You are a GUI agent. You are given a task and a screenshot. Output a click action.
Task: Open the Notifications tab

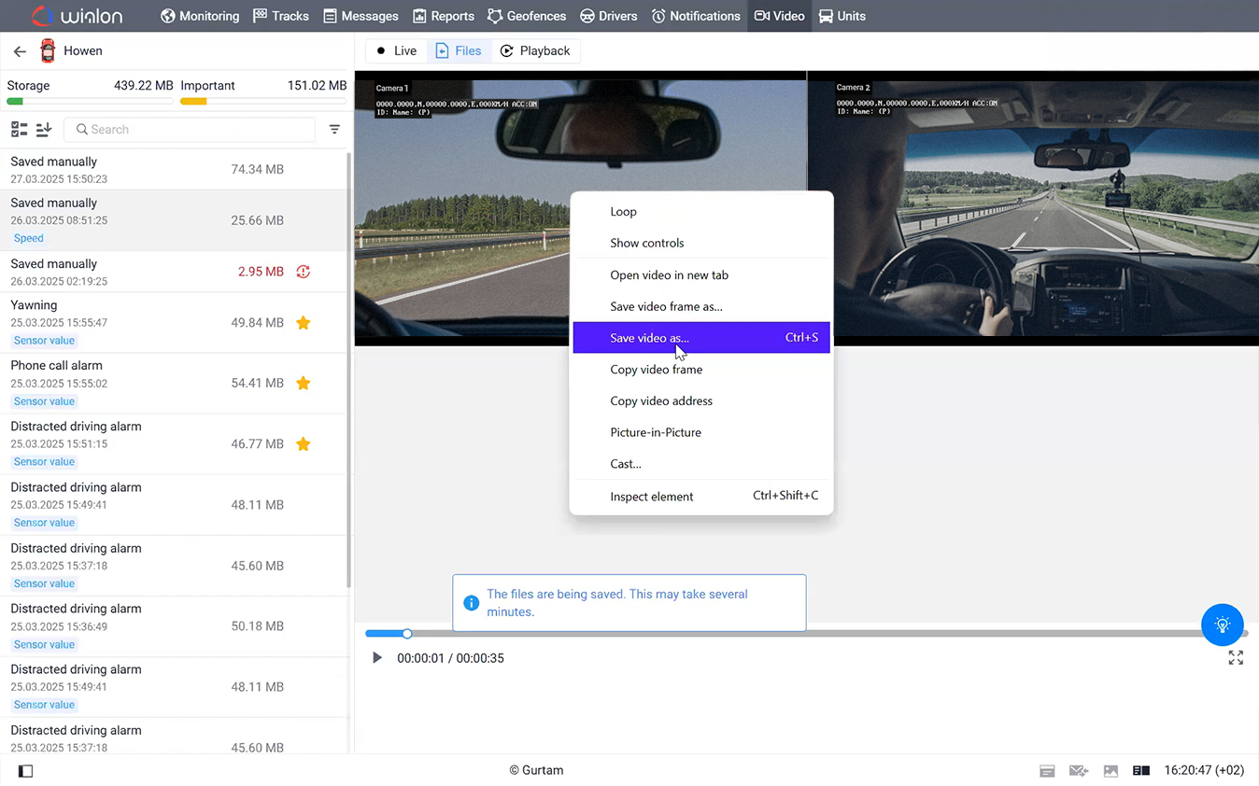click(696, 16)
